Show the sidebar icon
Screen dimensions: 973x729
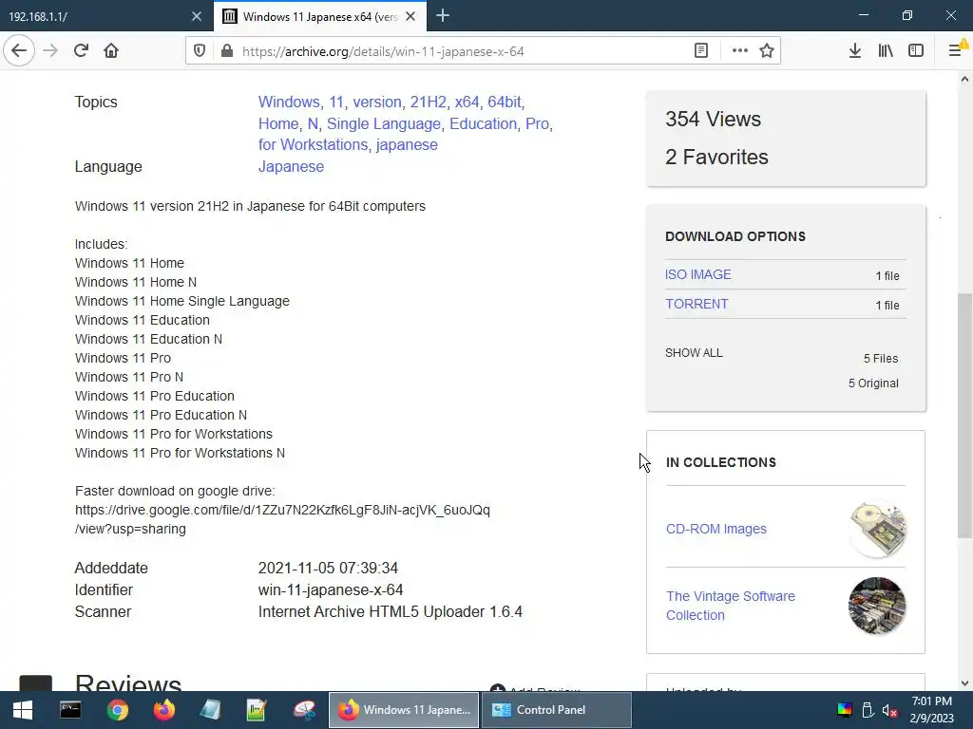pos(916,51)
